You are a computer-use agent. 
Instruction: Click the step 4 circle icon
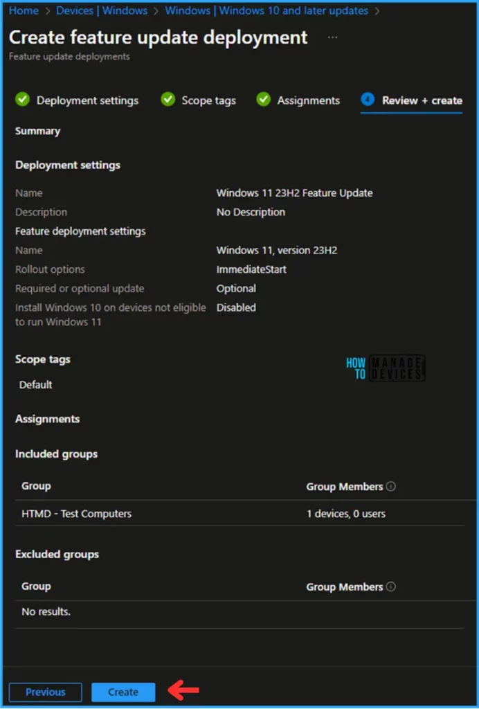click(x=368, y=100)
